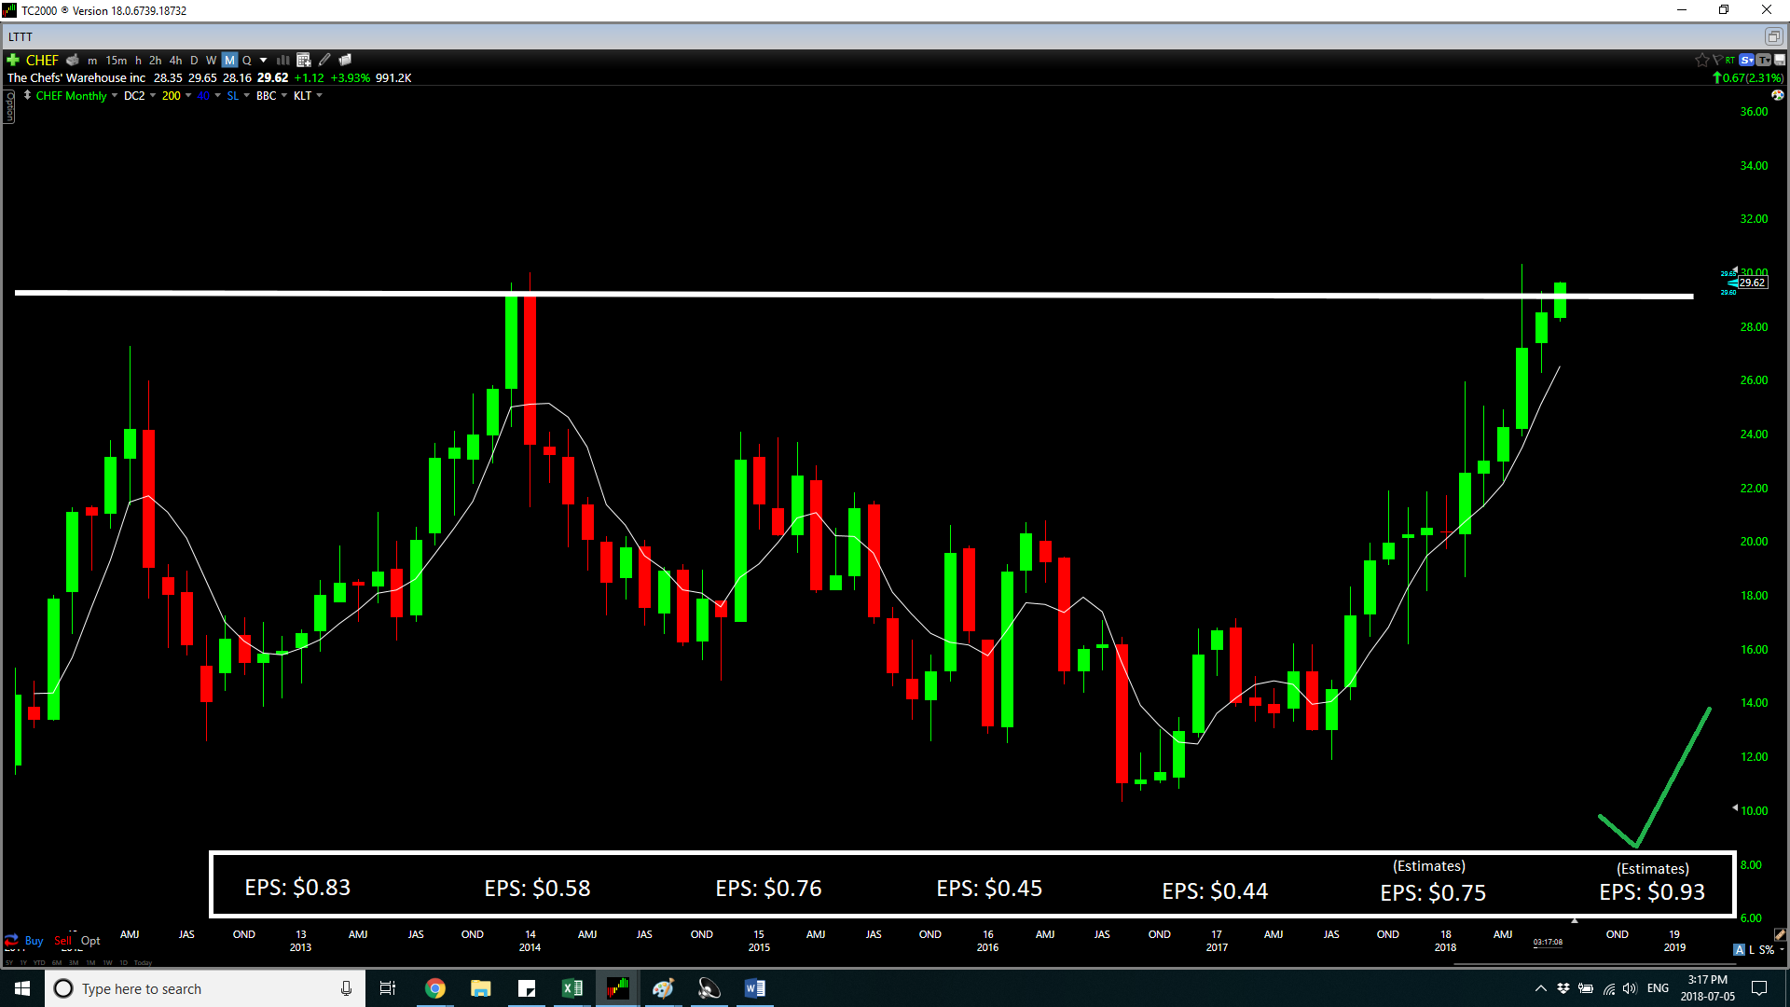
Task: Click the taskbar search field
Action: tap(203, 988)
